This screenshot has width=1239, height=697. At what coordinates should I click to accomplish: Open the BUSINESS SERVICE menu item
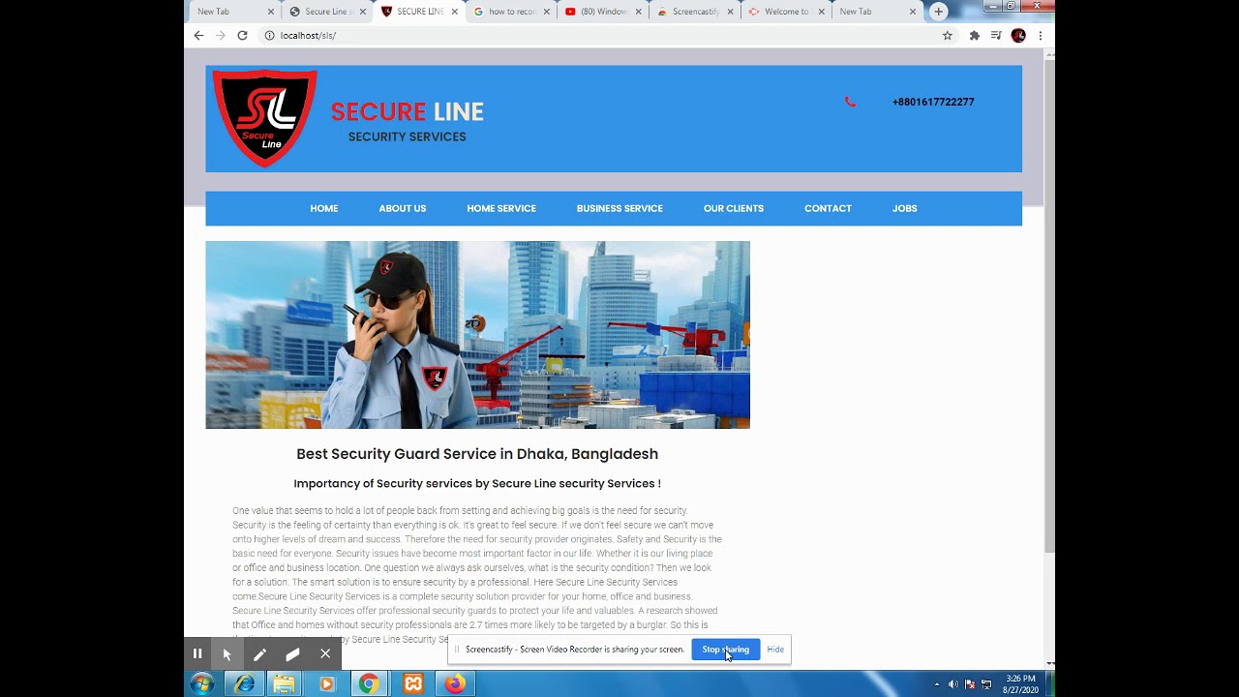coord(619,208)
